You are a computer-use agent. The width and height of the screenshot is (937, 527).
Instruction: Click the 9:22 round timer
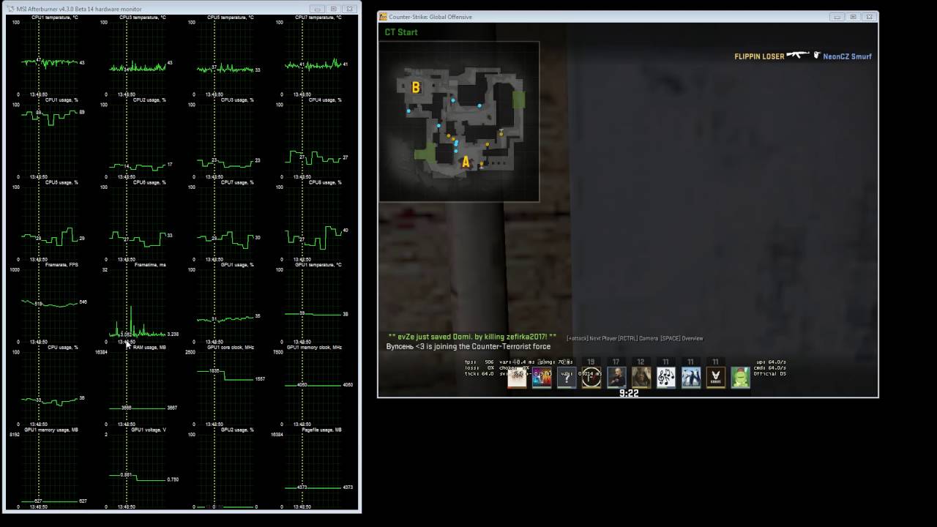click(629, 393)
